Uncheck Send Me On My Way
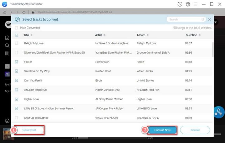 tap(17, 71)
